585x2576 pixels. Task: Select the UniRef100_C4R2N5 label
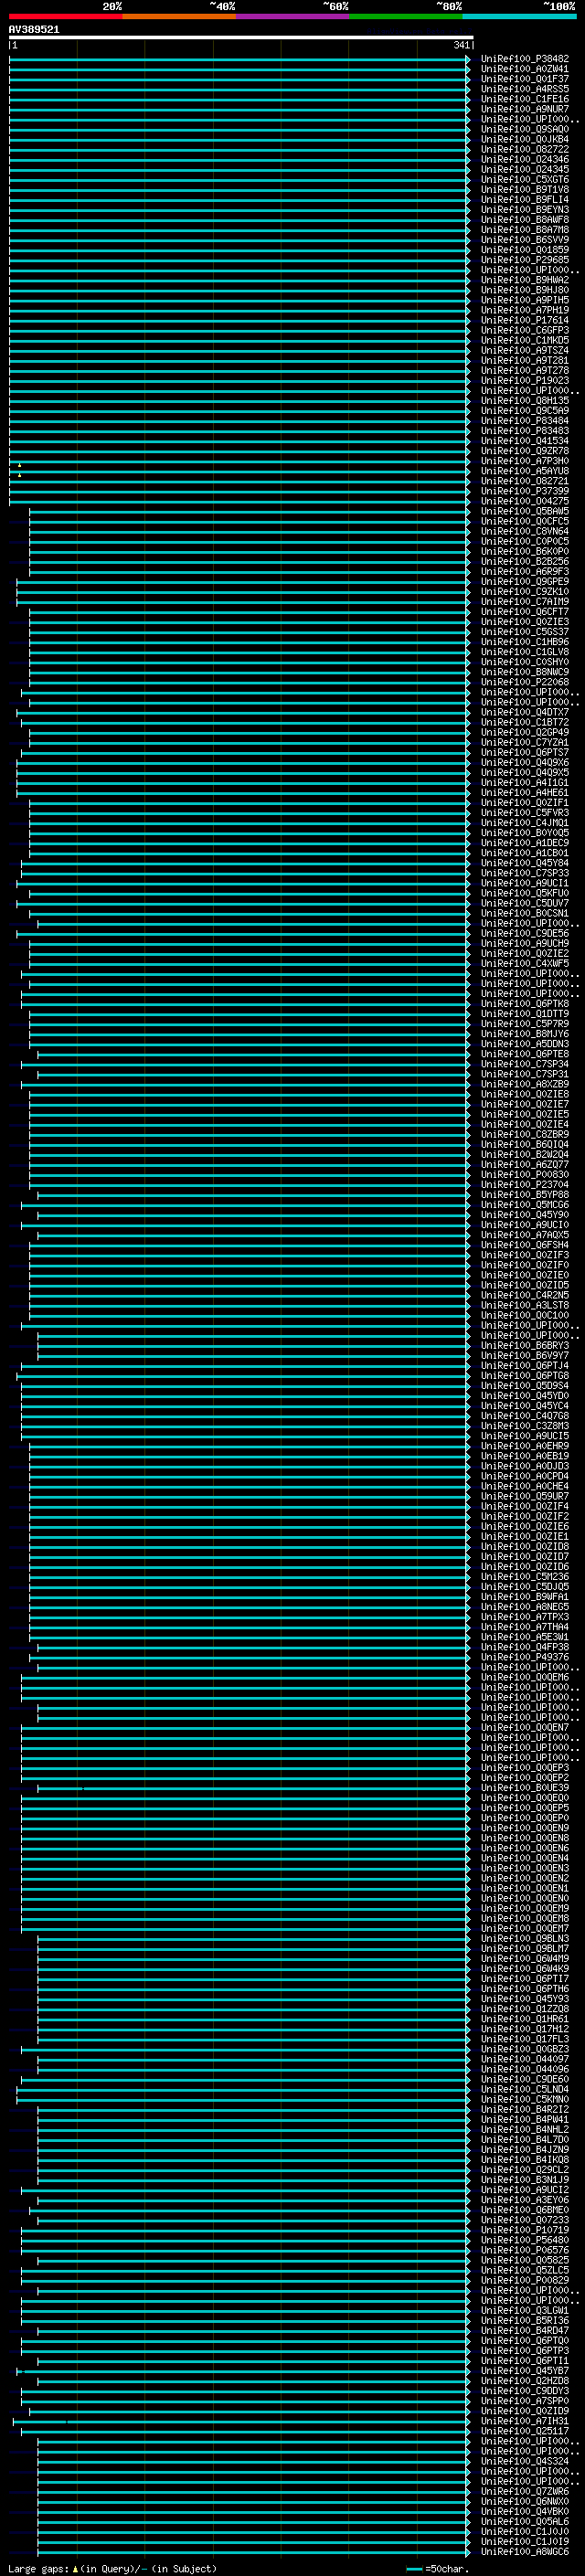[525, 1295]
